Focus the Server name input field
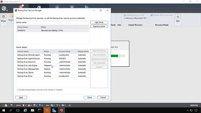The image size is (201, 113). coord(58,22)
